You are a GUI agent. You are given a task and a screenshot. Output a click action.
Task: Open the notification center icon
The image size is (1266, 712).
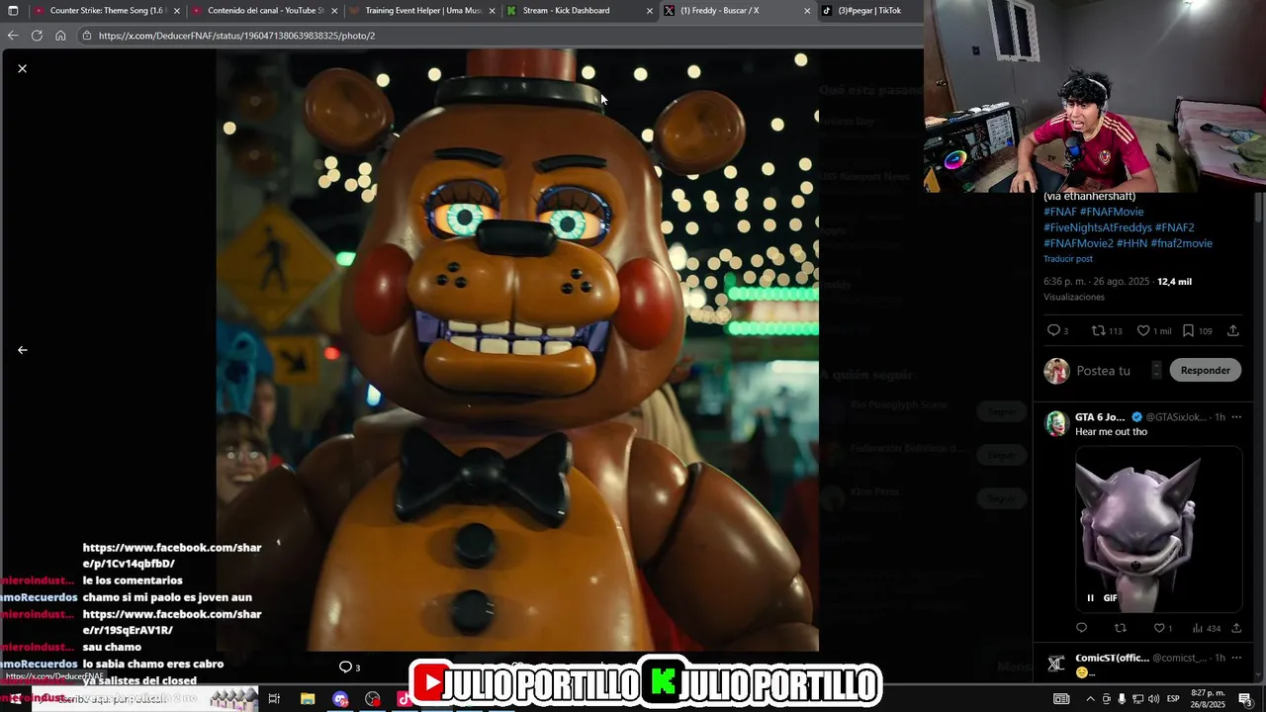[x=1245, y=699]
